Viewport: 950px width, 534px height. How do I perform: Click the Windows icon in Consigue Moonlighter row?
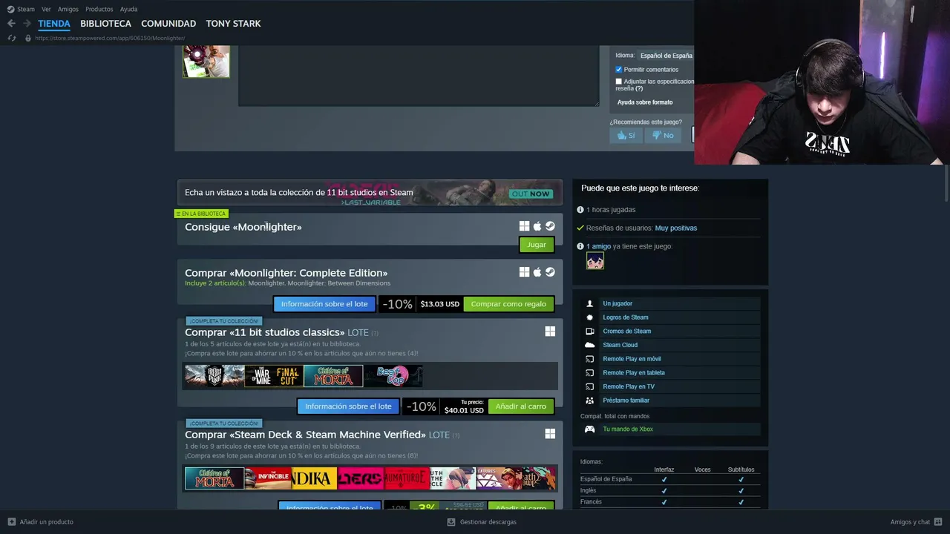[x=524, y=226]
